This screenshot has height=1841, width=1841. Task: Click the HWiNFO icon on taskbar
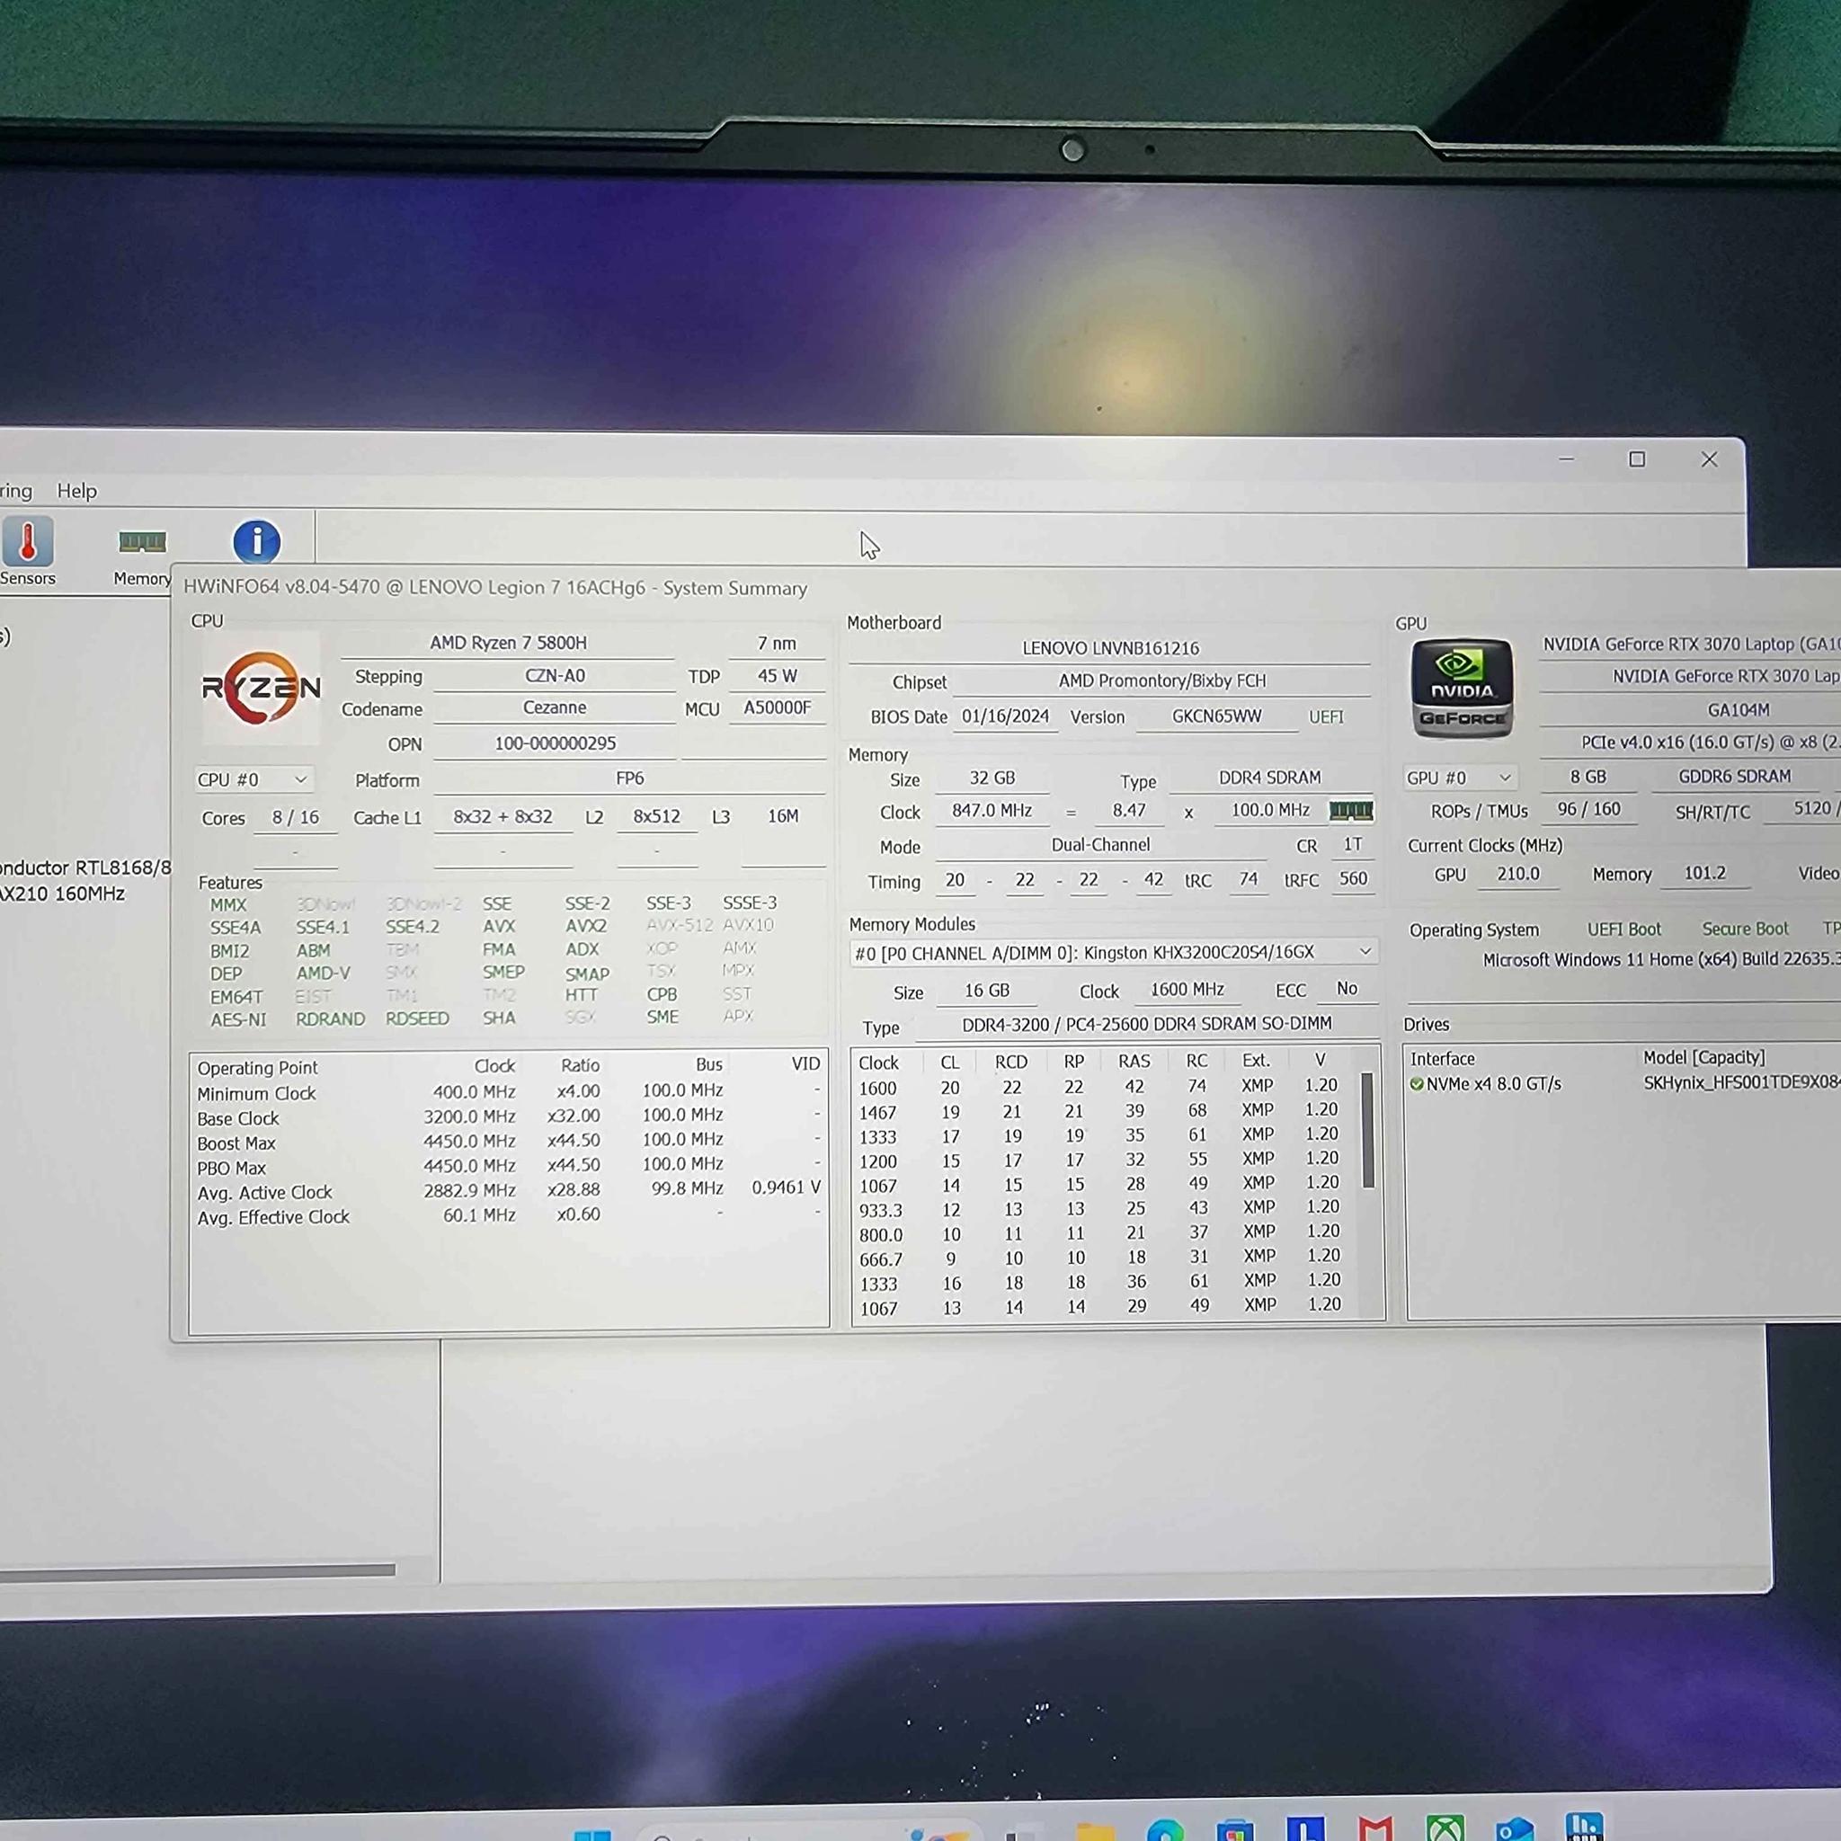1584,1827
